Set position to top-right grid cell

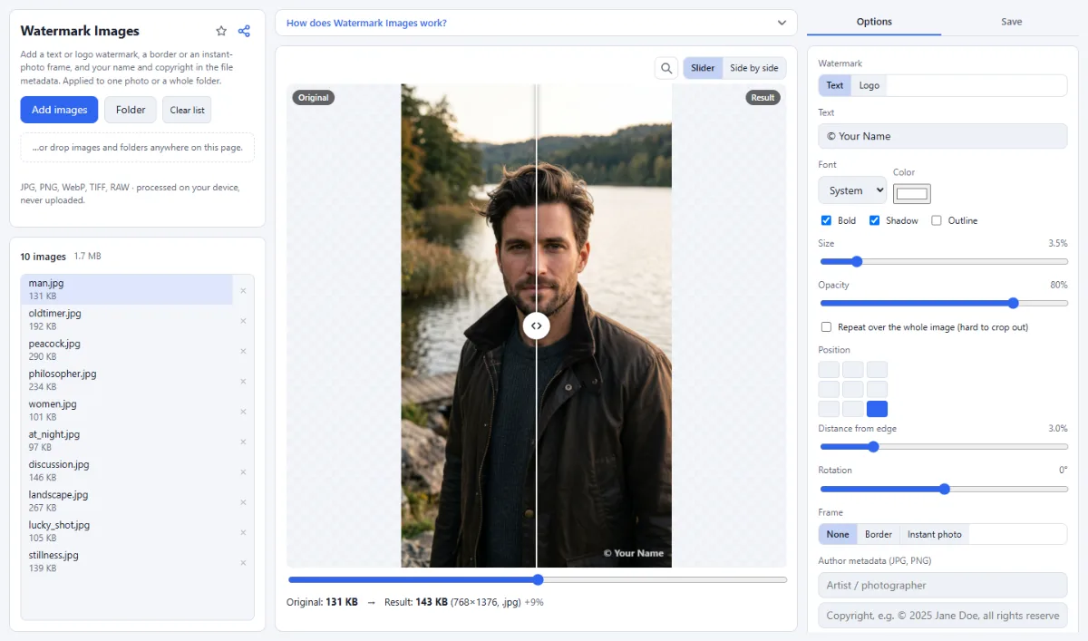pos(877,369)
